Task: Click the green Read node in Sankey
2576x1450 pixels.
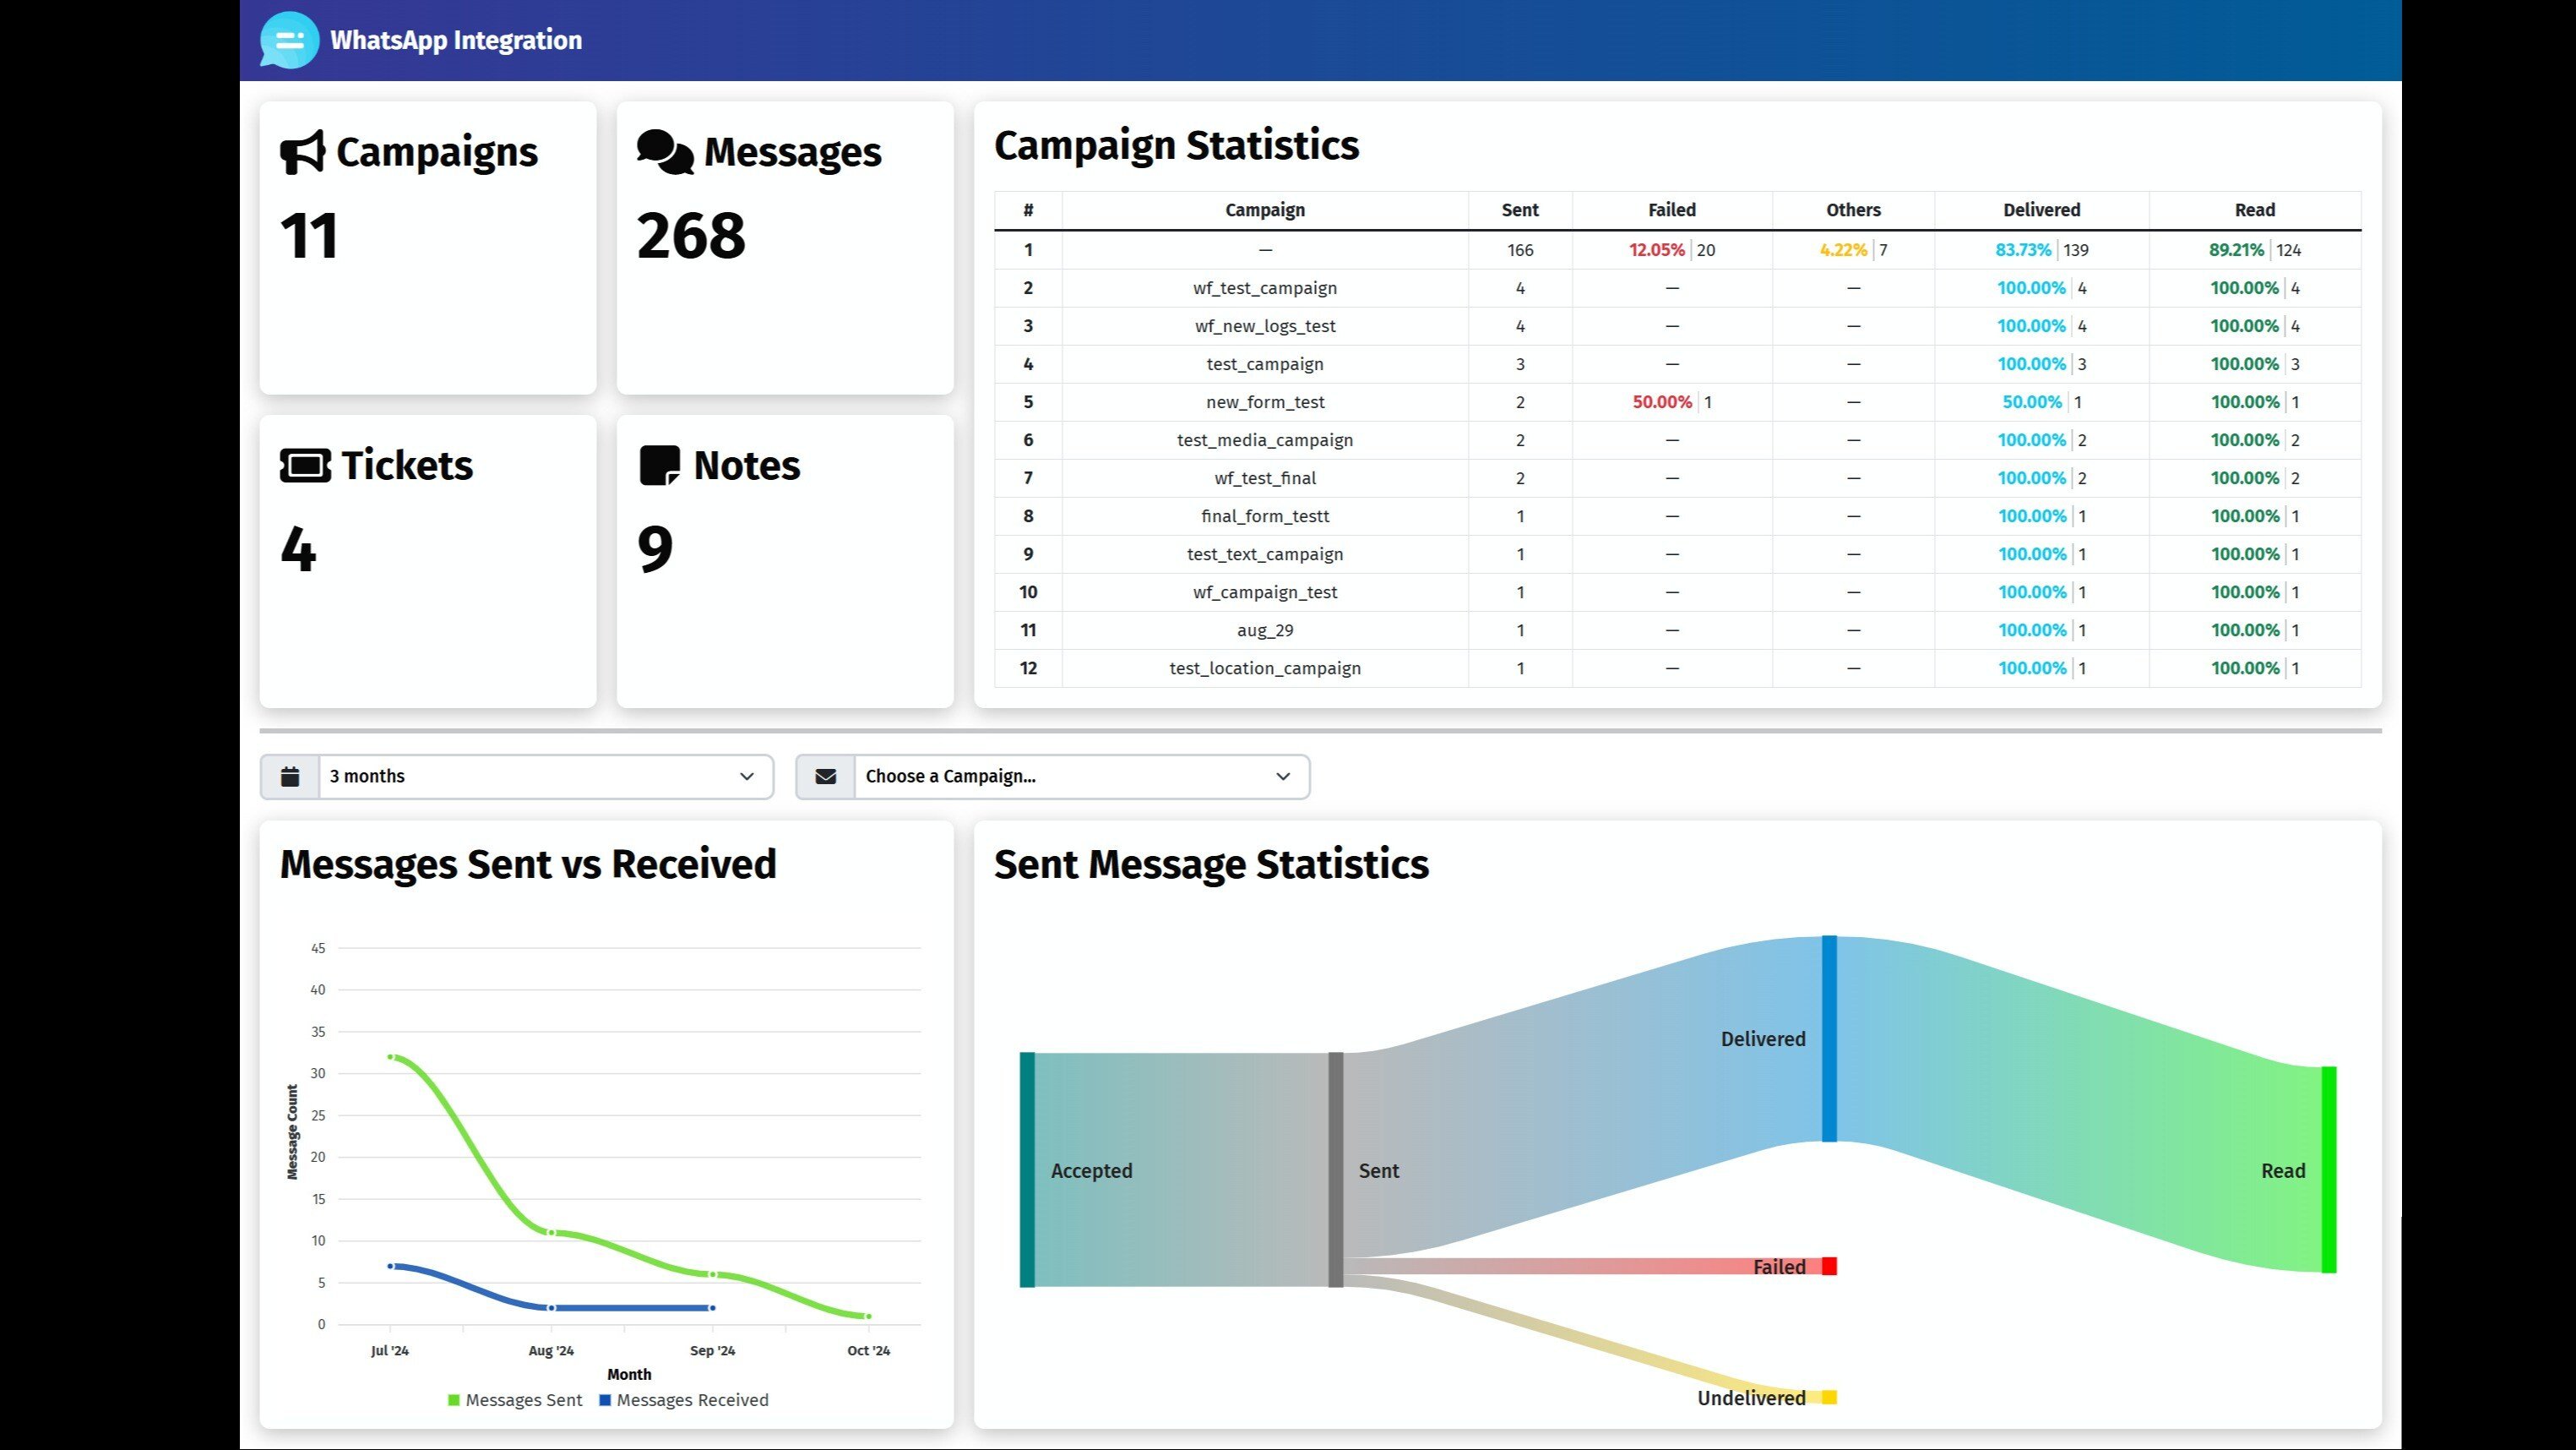Action: (x=2329, y=1169)
